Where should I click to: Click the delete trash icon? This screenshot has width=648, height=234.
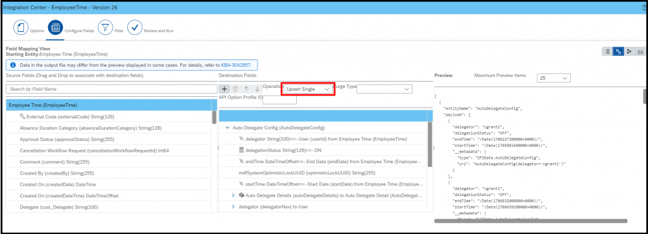(235, 89)
